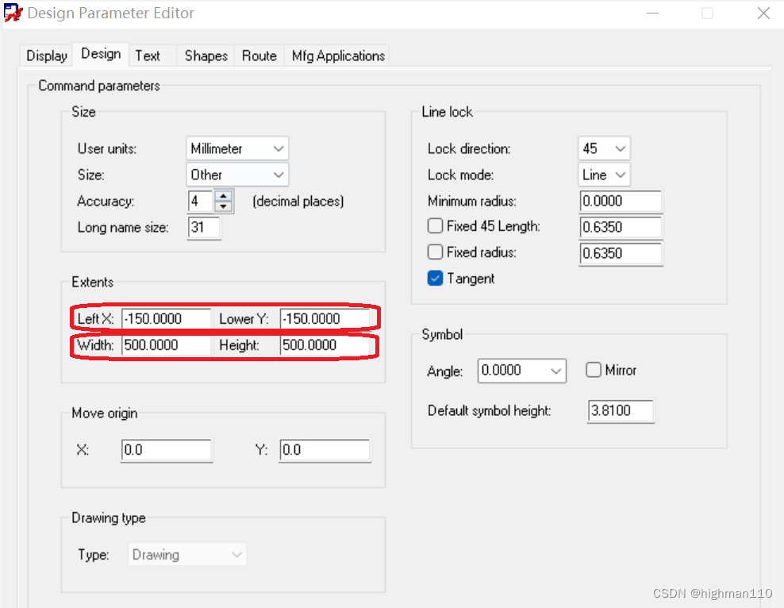Image resolution: width=784 pixels, height=608 pixels.
Task: Switch to the Shapes tab
Action: tap(206, 56)
